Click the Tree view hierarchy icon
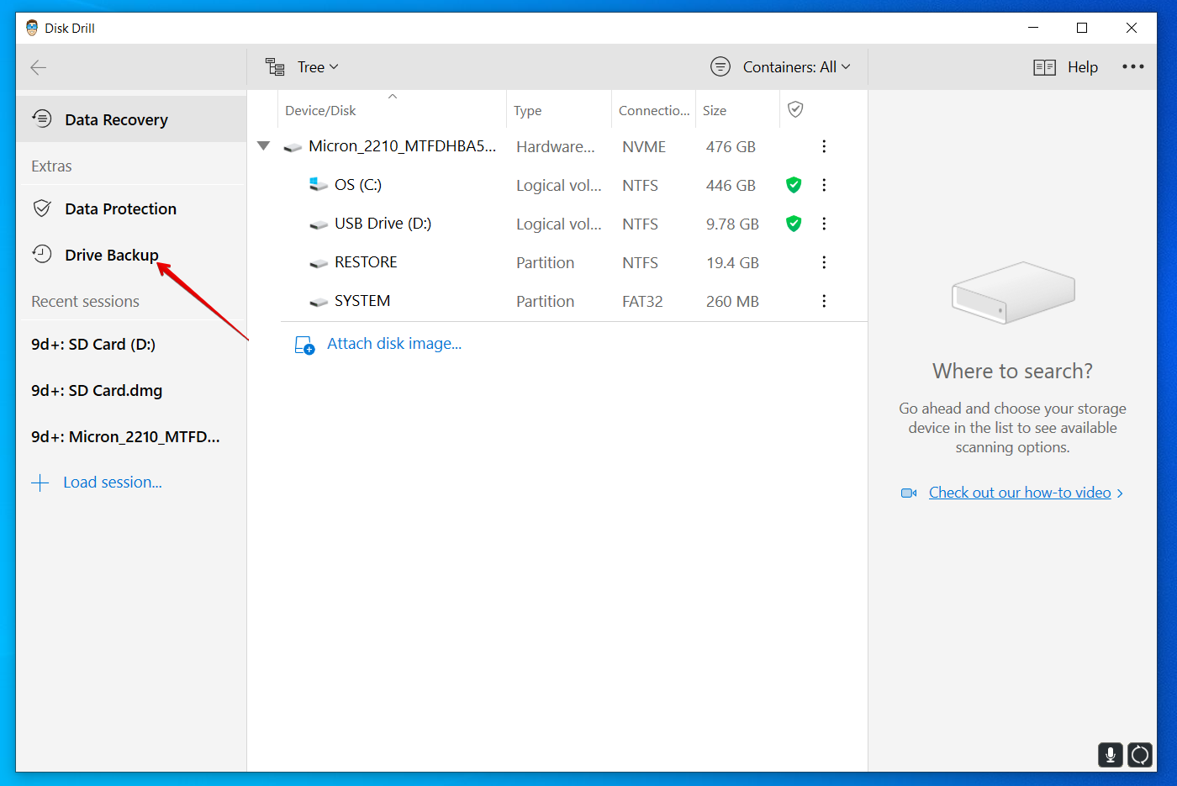Viewport: 1177px width, 786px height. coord(275,67)
